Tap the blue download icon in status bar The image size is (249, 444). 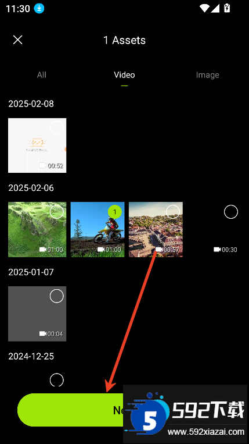[39, 9]
